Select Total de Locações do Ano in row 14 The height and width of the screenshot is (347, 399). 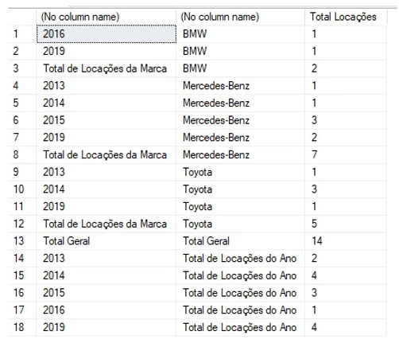tap(240, 258)
